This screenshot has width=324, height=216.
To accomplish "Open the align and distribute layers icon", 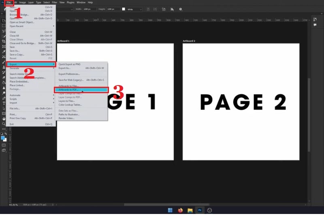I will pos(172,9).
